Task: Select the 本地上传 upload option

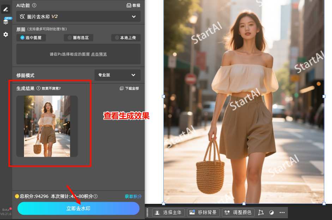Action: point(126,38)
